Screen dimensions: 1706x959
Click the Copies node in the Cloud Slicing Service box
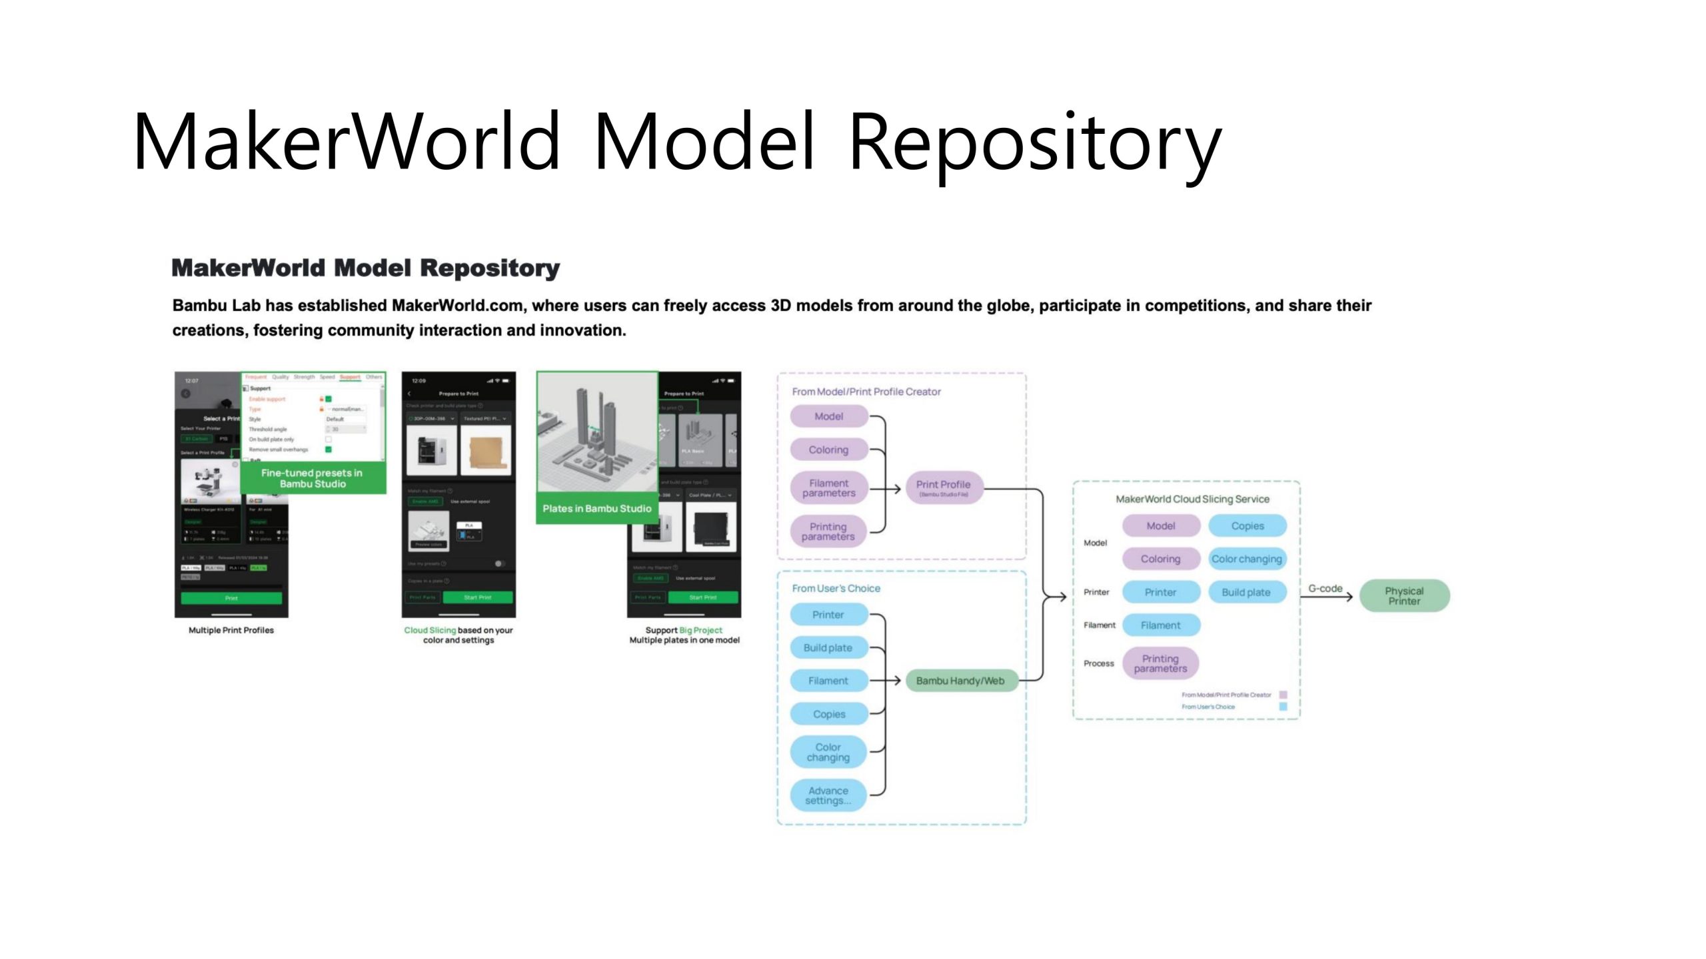pyautogui.click(x=1248, y=525)
